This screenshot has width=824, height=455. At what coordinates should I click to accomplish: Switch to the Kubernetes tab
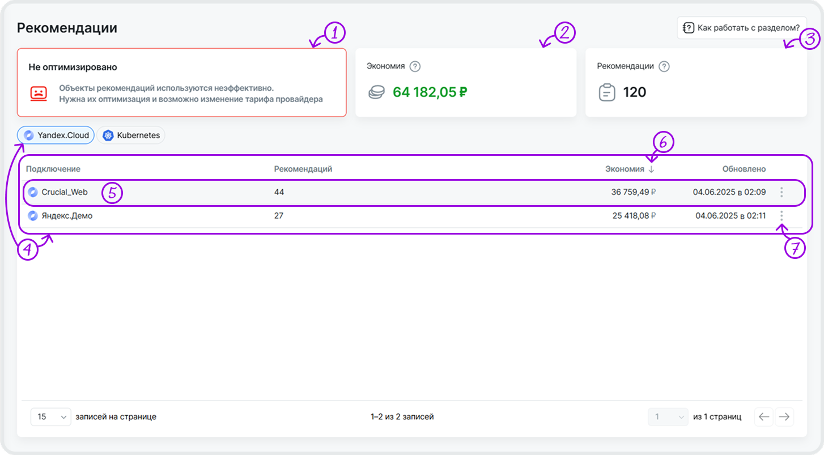pyautogui.click(x=131, y=135)
